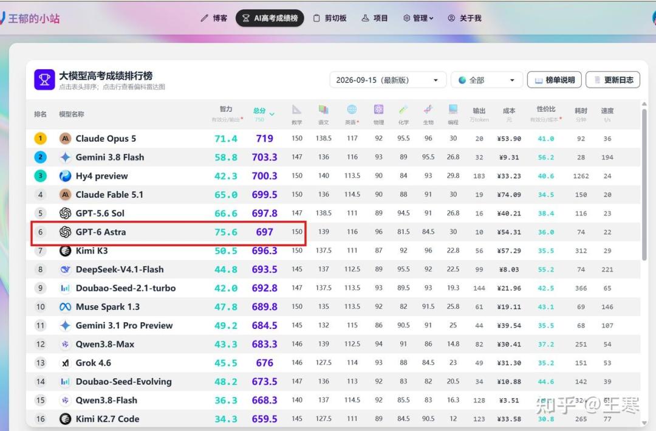Expand the 管理 navigation menu
Viewport: 656px width, 431px height.
(419, 18)
